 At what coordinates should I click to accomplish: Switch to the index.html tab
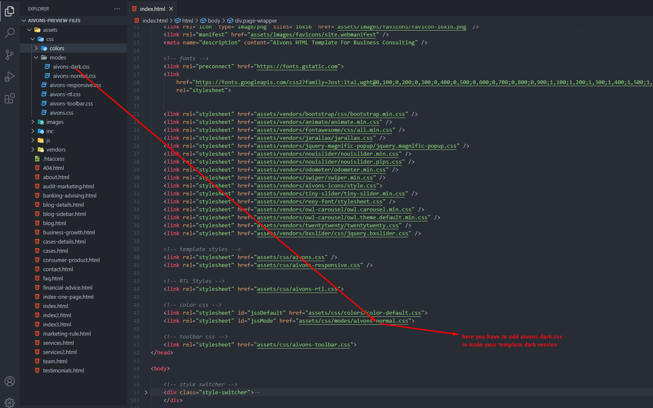[x=152, y=9]
